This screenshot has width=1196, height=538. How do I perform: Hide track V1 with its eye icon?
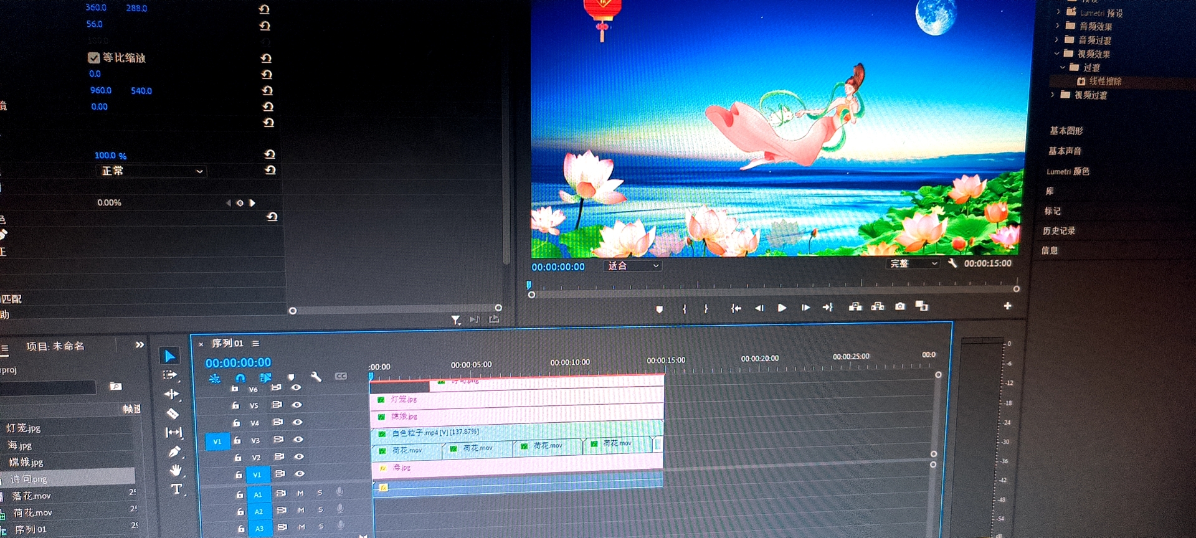tap(300, 474)
